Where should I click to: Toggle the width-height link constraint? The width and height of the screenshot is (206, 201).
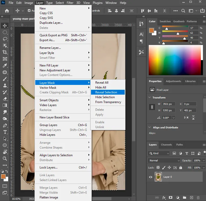click(152, 107)
